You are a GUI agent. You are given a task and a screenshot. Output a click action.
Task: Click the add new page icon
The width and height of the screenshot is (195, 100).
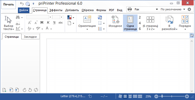(4, 90)
